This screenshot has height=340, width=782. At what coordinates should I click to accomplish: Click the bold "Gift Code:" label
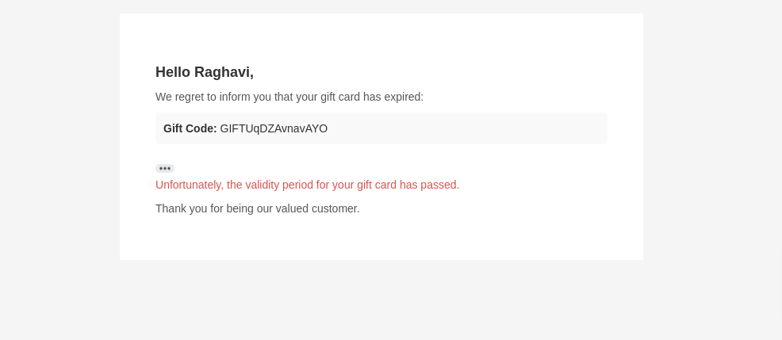point(190,128)
